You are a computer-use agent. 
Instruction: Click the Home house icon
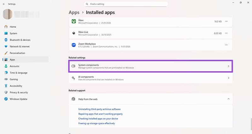click(6, 27)
